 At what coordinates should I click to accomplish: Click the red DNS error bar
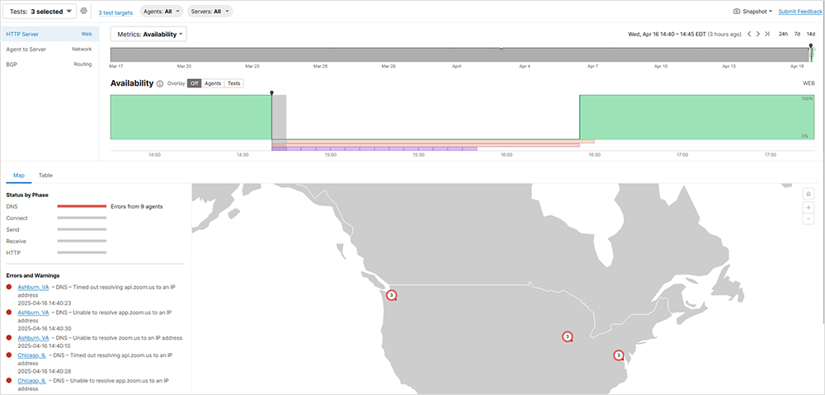(82, 206)
